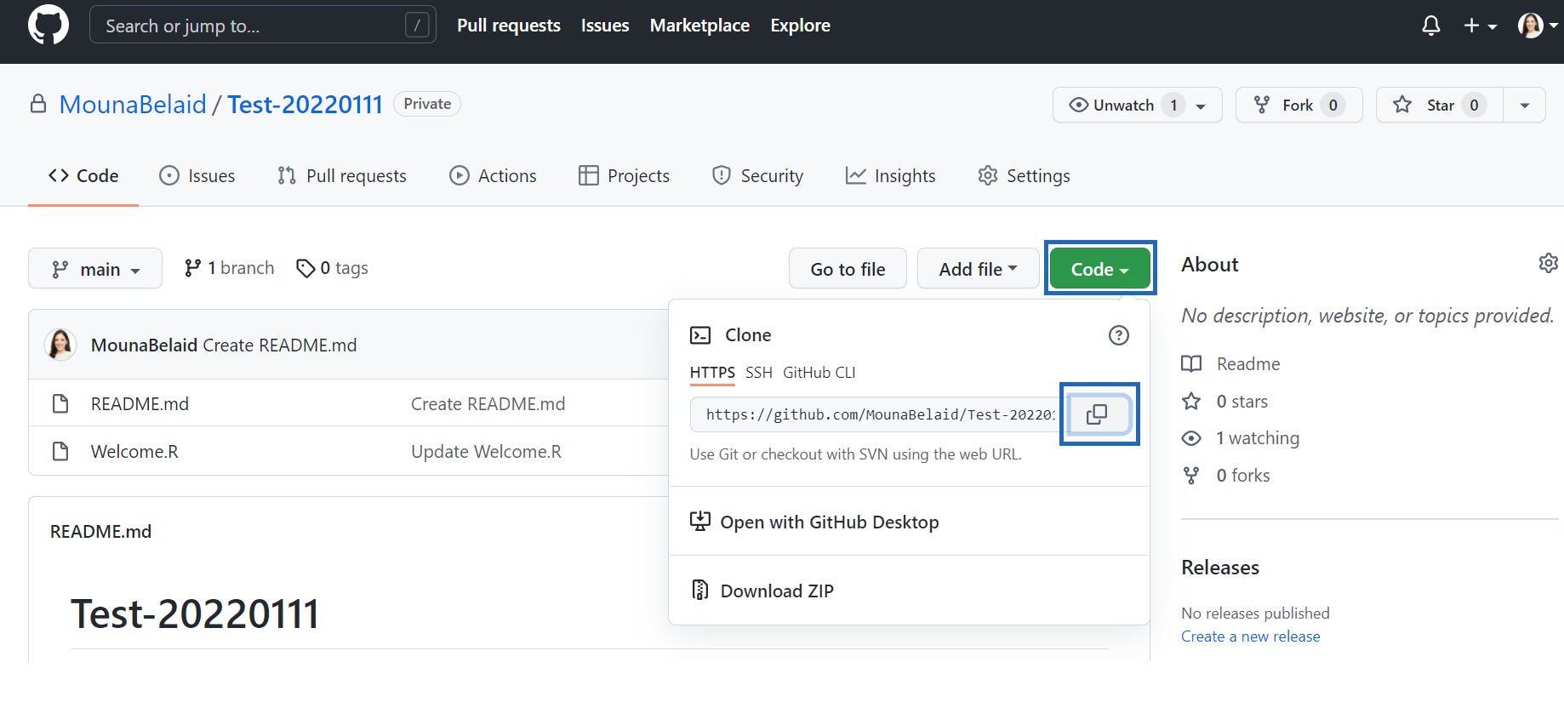Open the notifications bell

click(1431, 26)
